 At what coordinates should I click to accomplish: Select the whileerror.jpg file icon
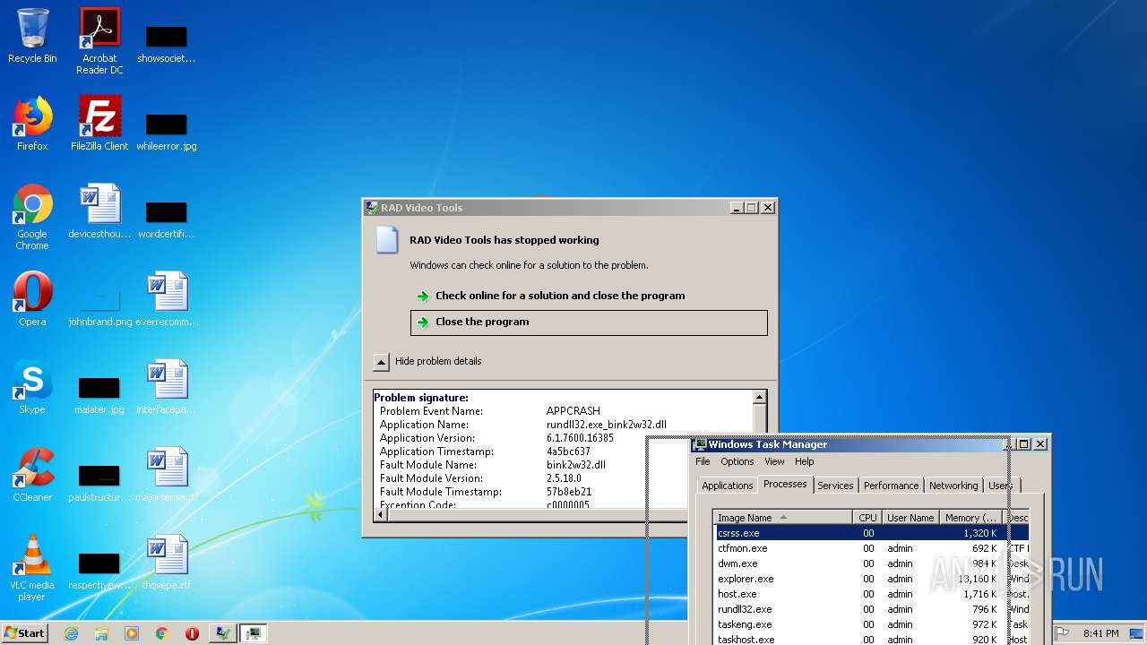167,130
